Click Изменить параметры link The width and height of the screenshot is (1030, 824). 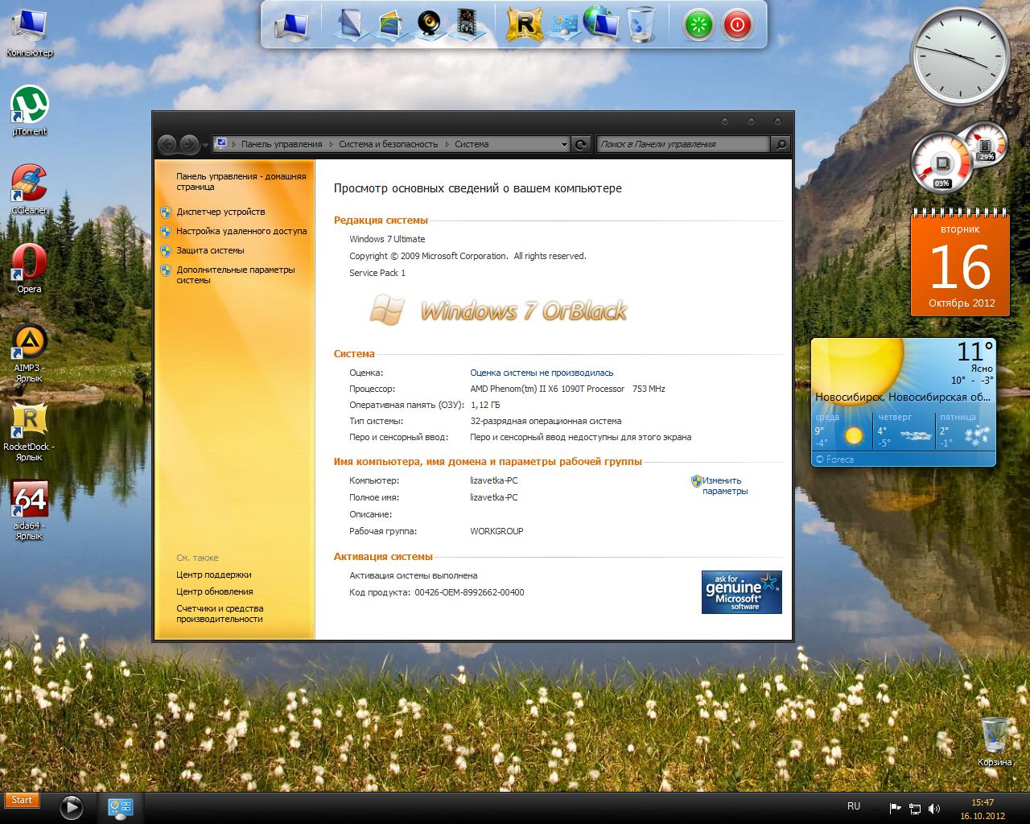coord(724,485)
